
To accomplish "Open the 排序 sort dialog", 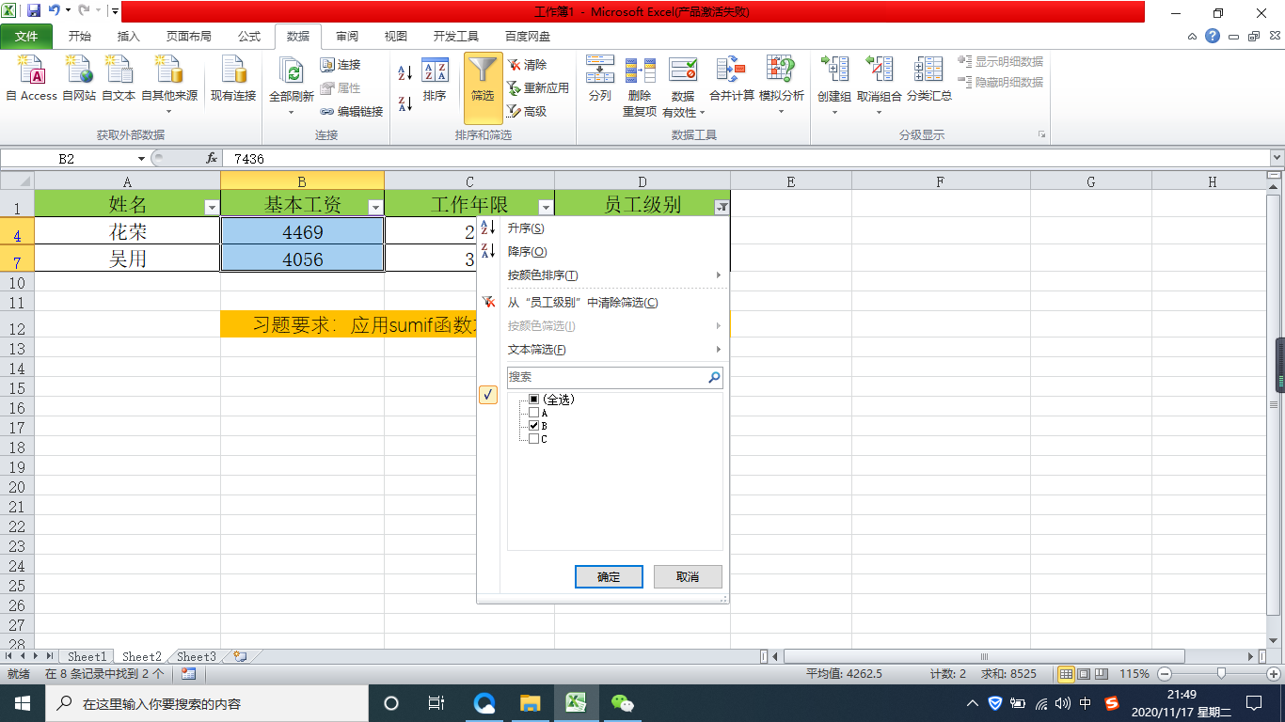I will (x=435, y=80).
